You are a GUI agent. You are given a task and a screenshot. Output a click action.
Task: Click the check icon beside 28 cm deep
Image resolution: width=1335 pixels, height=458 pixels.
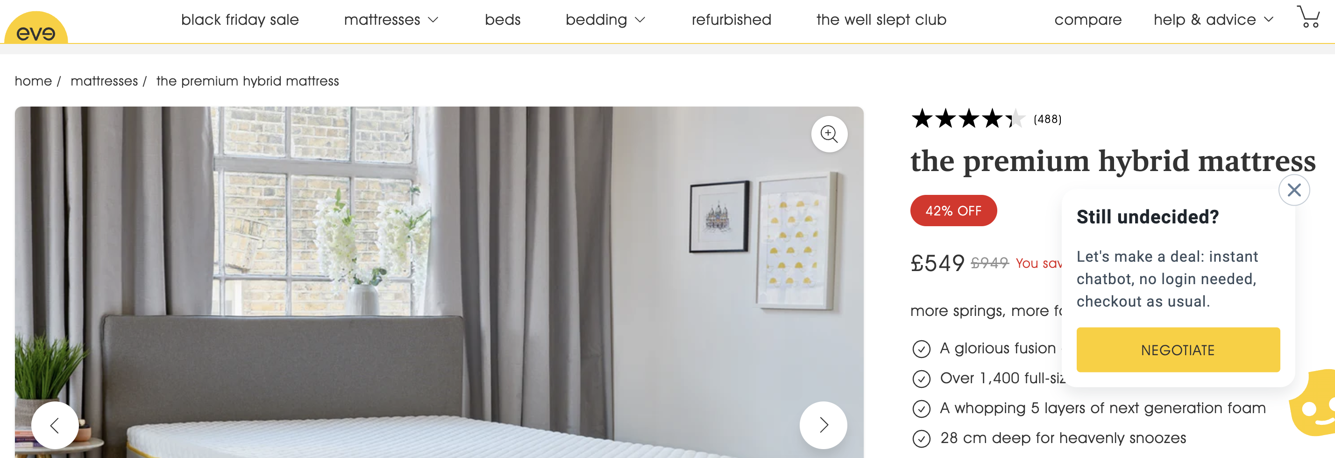[921, 439]
